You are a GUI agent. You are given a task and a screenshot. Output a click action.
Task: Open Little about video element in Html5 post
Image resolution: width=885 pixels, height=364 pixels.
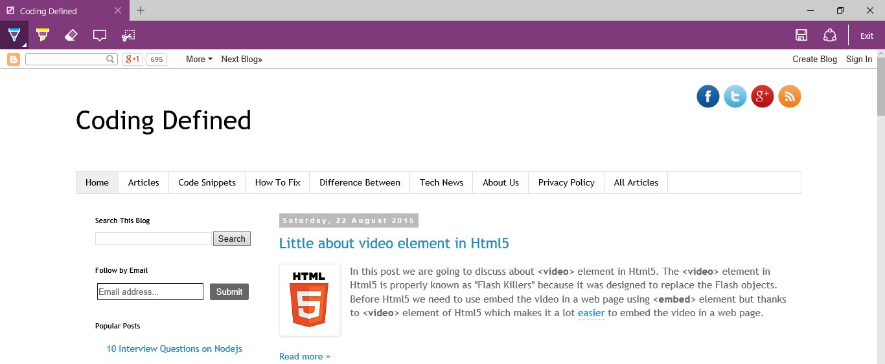tap(394, 244)
